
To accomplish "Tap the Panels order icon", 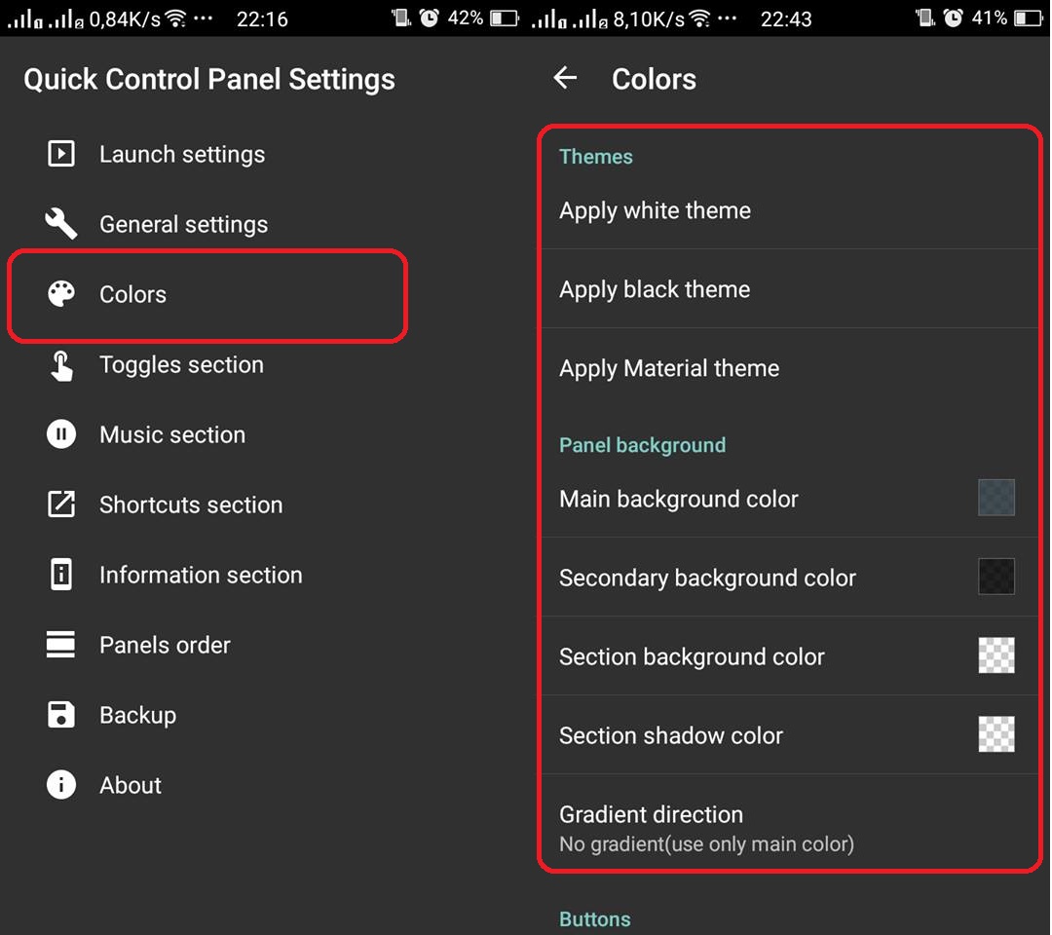I will click(61, 645).
